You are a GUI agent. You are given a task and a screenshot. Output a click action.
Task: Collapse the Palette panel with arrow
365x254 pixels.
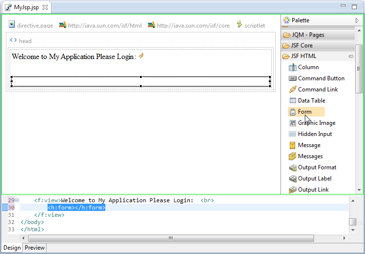(357, 20)
